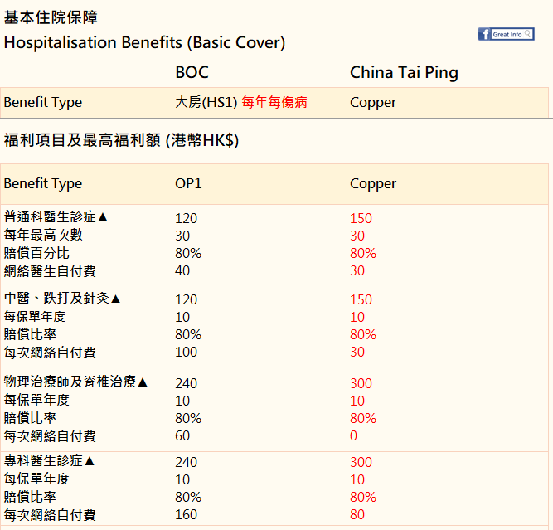This screenshot has width=553, height=530.
Task: Select the heading 基本住院保障
Action: 51,17
